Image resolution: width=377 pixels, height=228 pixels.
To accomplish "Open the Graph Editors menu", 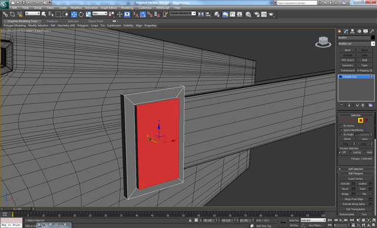I will click(109, 8).
